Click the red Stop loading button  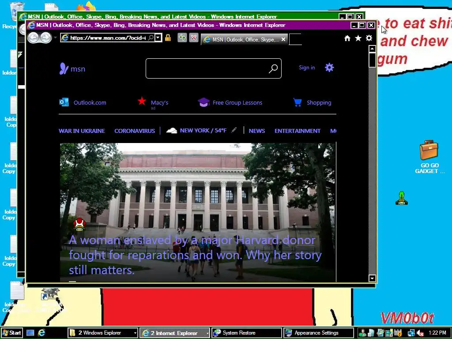tap(194, 38)
